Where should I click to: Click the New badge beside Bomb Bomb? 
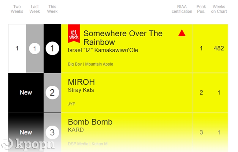click(26, 132)
